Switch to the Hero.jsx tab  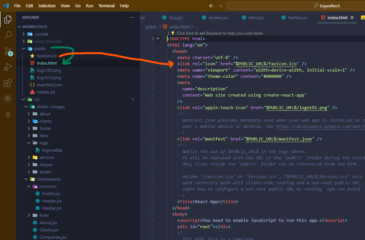pos(256,17)
